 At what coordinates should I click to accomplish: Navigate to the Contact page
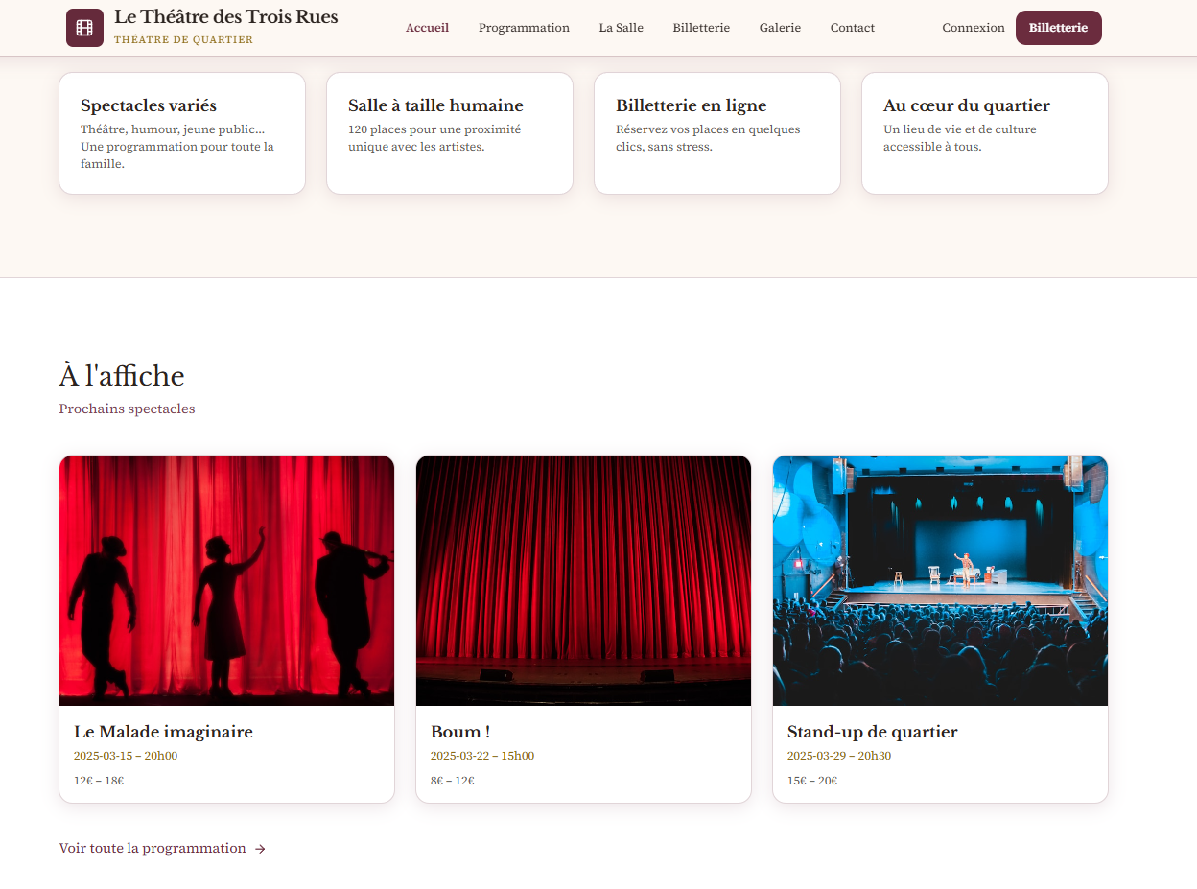coord(852,28)
